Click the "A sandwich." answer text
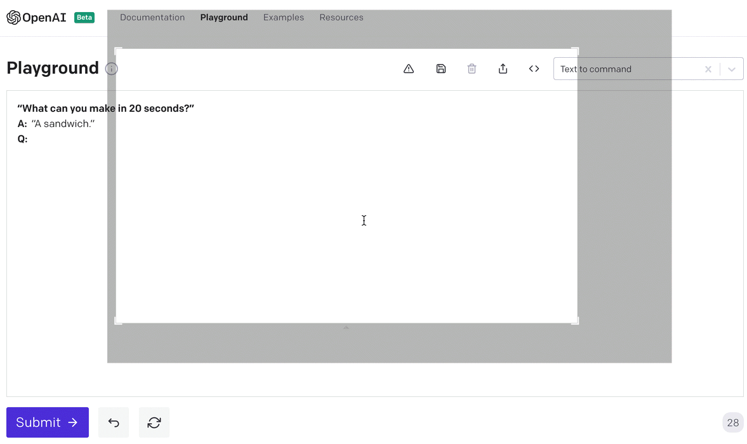 (63, 123)
